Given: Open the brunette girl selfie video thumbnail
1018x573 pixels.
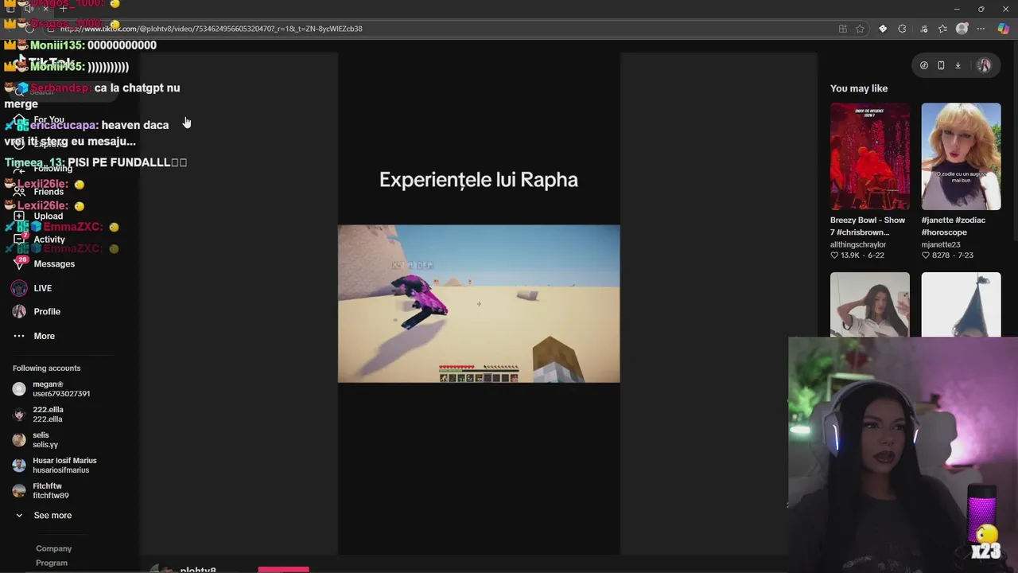Looking at the screenshot, I should [x=870, y=305].
